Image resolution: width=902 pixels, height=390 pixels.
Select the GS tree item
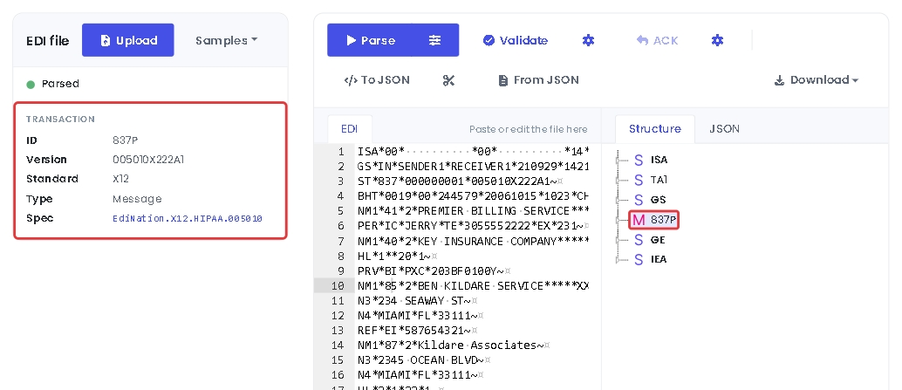(x=658, y=200)
